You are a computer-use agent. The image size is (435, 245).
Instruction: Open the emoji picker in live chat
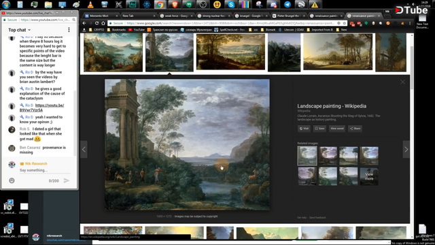point(12,180)
